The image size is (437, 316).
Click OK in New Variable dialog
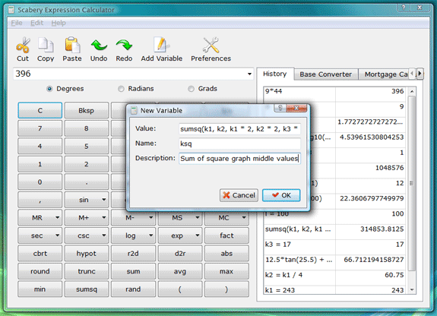(281, 195)
